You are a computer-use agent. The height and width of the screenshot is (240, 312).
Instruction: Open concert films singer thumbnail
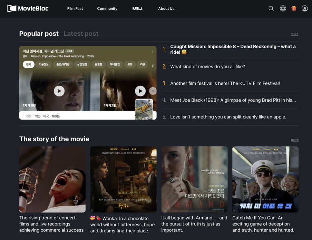(52, 179)
